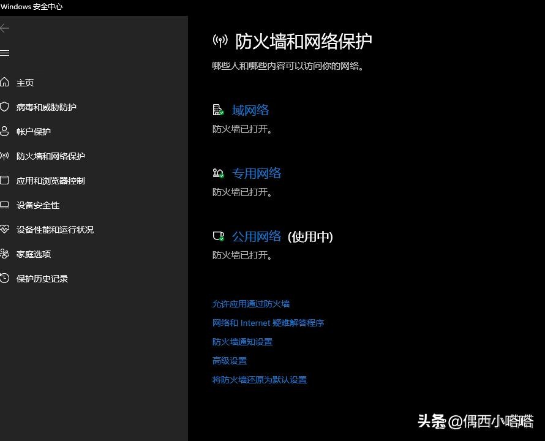
Task: Click the 域网络 network icon
Action: tap(218, 109)
